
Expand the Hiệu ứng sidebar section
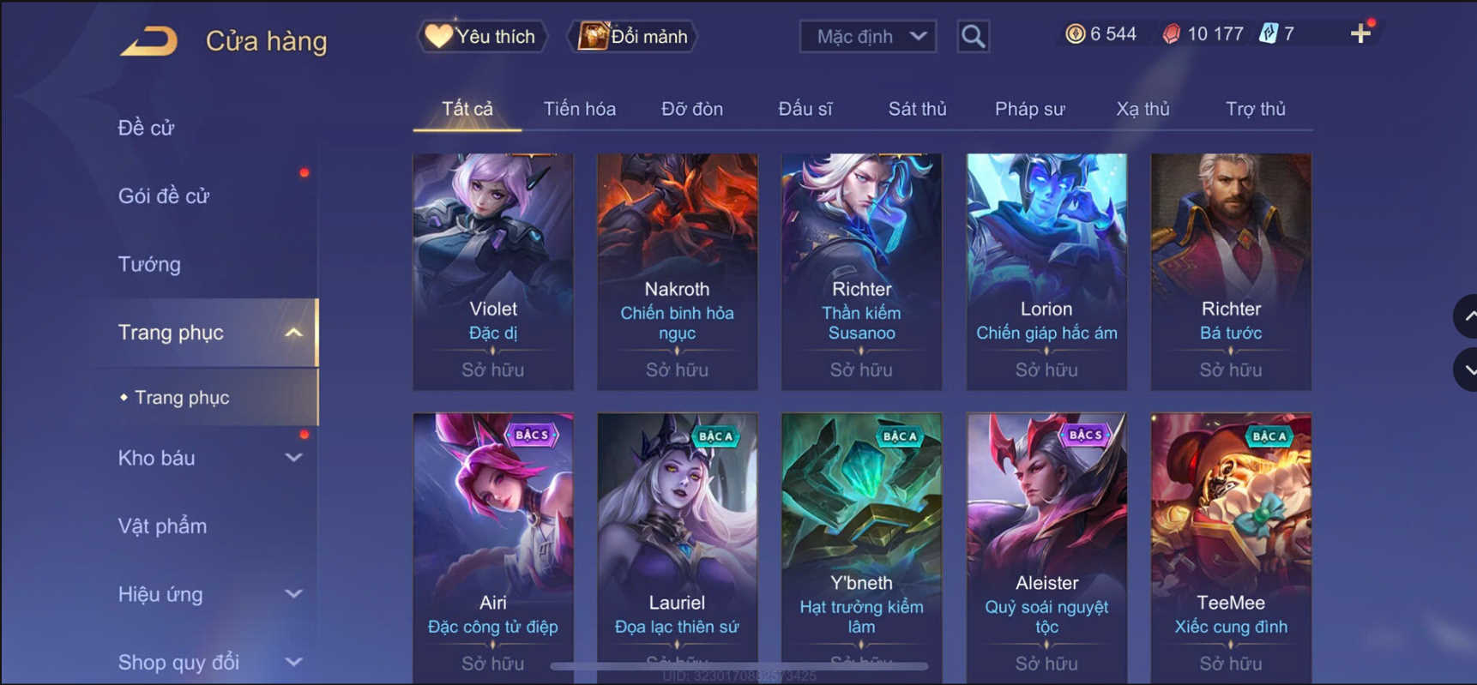click(x=293, y=594)
